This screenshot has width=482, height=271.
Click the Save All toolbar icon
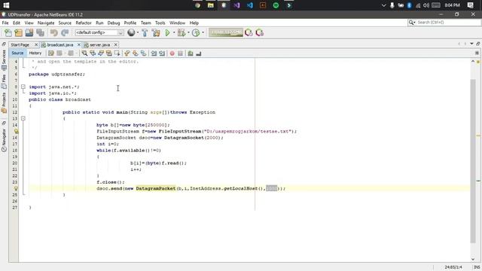tap(40, 32)
